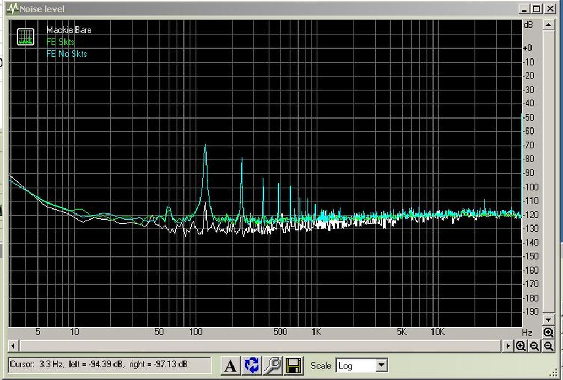Click the horizontal scrollbar track
Image resolution: width=563 pixels, height=380 pixels.
tap(261, 346)
